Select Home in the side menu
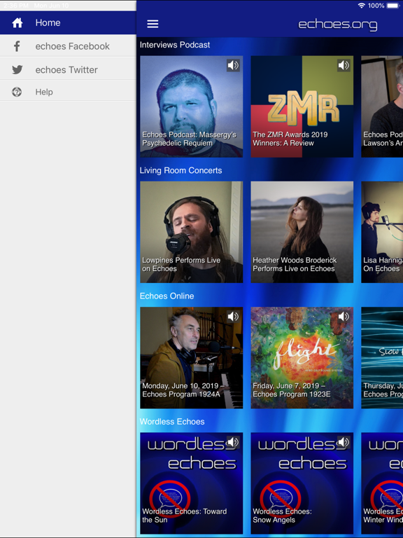Screen dimensions: 403x538 (68, 22)
